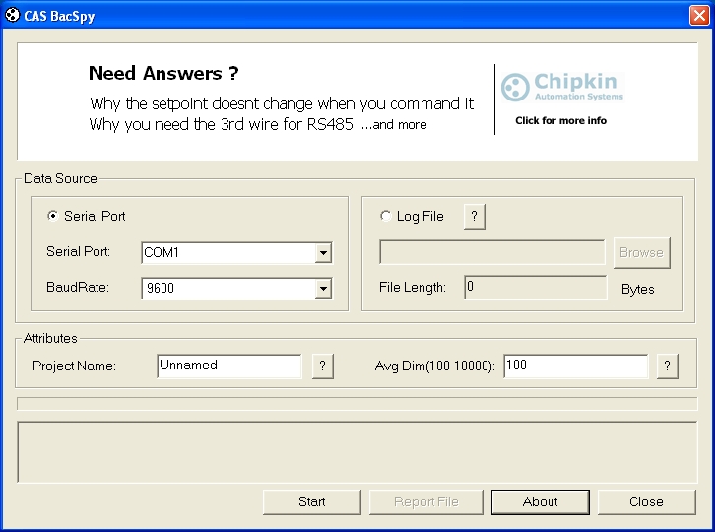Open the About dialog
This screenshot has width=715, height=532.
pyautogui.click(x=541, y=502)
